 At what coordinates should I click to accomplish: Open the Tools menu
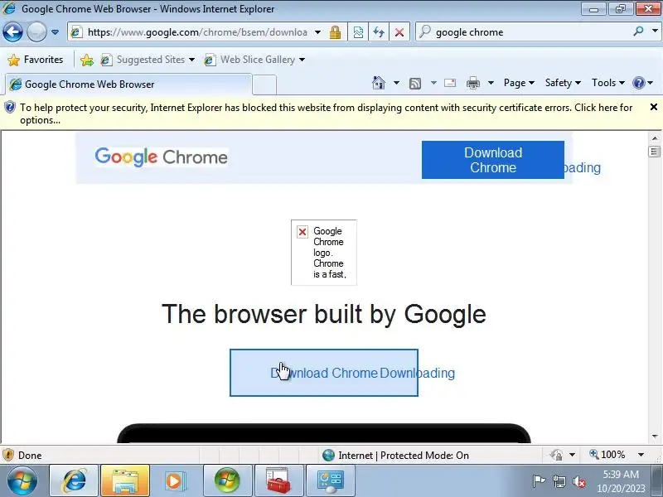pos(607,83)
